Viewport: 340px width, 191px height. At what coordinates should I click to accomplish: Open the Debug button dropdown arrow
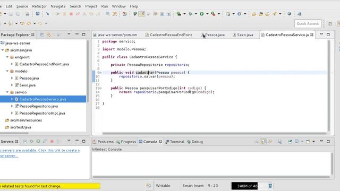[x=196, y=14]
